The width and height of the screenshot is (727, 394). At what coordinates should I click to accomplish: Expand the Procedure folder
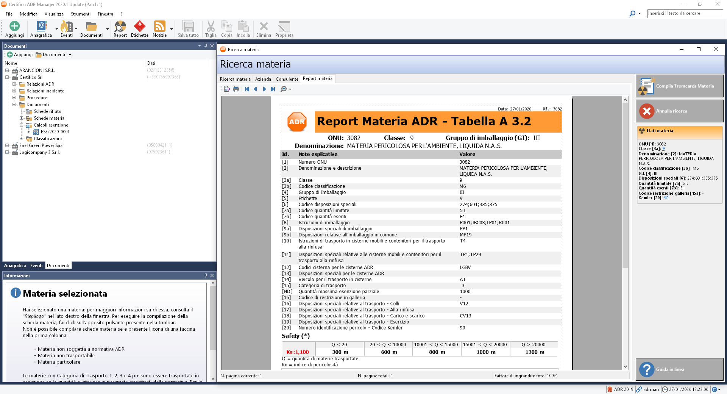pyautogui.click(x=14, y=98)
